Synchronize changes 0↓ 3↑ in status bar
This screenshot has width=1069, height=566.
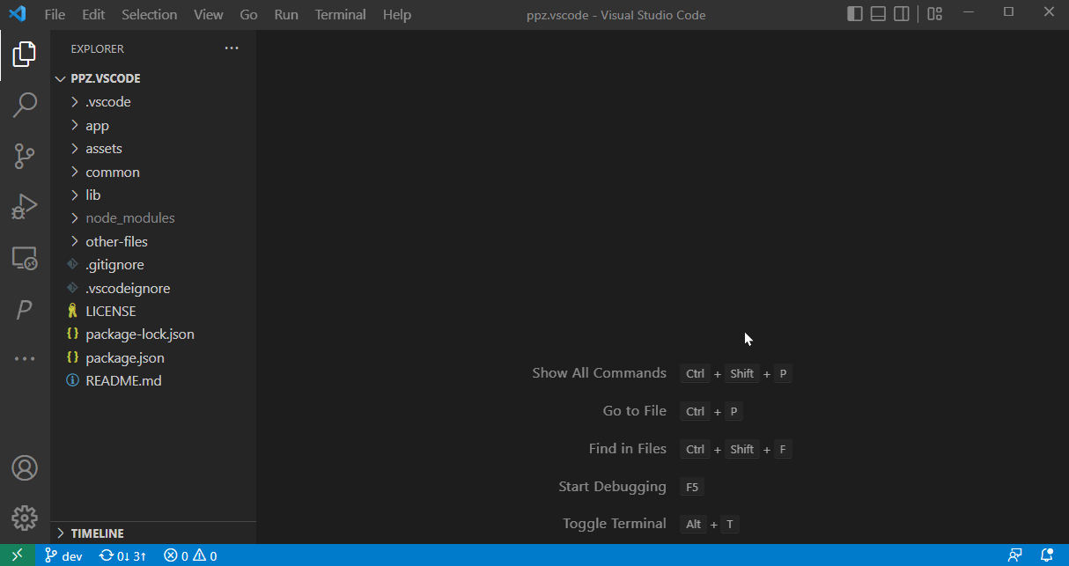(122, 555)
